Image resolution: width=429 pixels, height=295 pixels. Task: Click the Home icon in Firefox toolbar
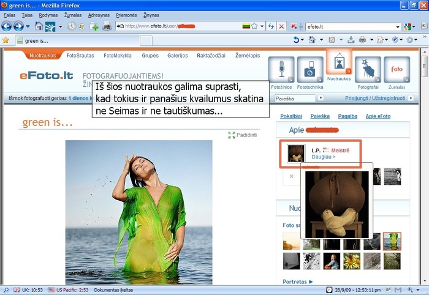point(39,26)
